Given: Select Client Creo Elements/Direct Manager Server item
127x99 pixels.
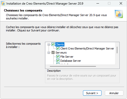Looking at the screenshot, I should (x=87, y=48).
